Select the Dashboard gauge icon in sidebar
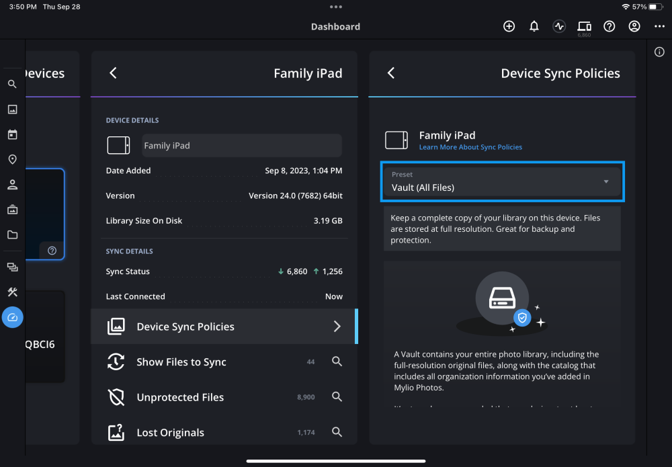 [12, 317]
